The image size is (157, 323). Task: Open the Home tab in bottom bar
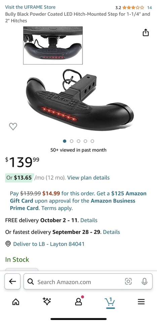pos(16,302)
